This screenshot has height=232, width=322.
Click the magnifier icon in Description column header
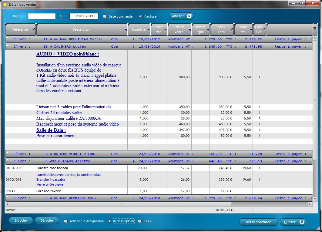(126, 29)
